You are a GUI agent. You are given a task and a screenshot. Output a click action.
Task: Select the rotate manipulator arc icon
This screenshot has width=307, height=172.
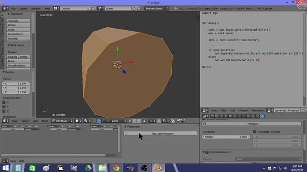[x=104, y=121]
